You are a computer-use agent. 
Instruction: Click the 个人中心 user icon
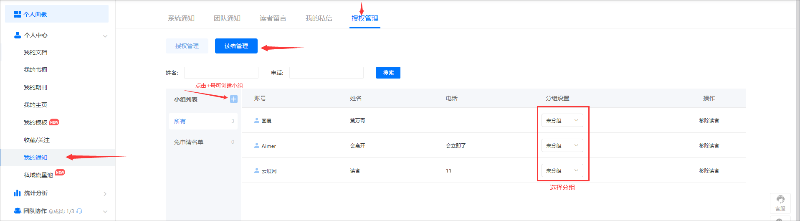pyautogui.click(x=18, y=35)
